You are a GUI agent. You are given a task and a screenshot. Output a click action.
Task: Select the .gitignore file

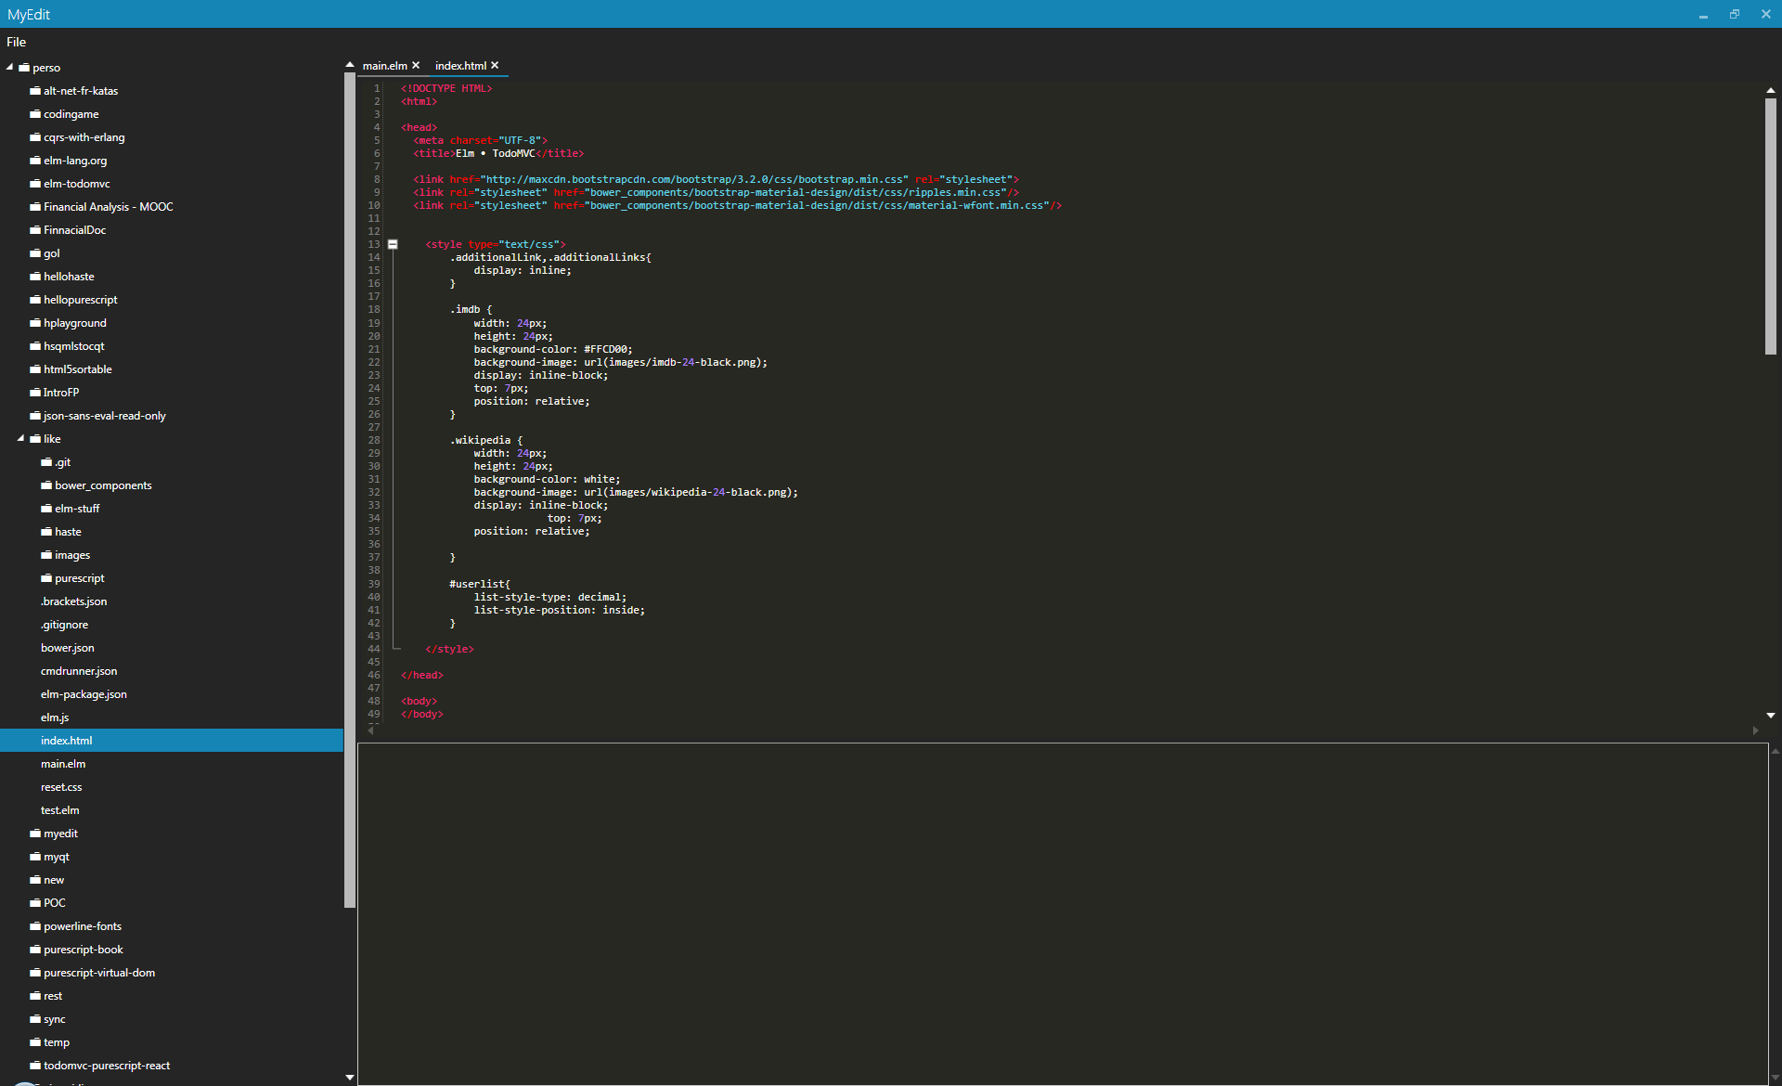tap(64, 625)
